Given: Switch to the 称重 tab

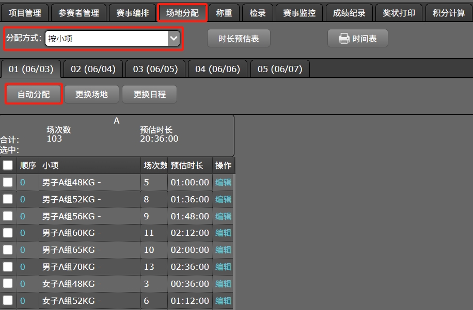Looking at the screenshot, I should 224,13.
